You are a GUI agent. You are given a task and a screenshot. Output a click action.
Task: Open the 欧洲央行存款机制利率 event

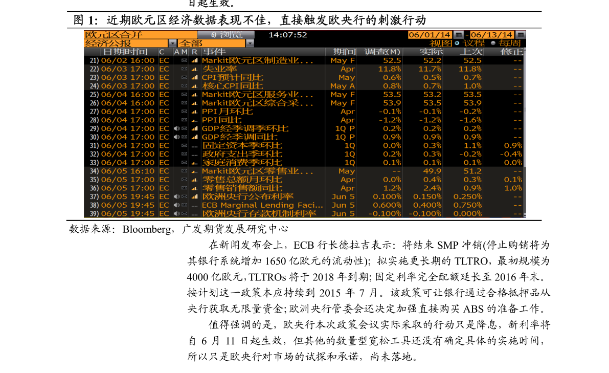(259, 214)
